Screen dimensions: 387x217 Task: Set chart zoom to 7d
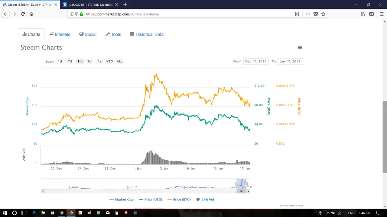click(70, 61)
